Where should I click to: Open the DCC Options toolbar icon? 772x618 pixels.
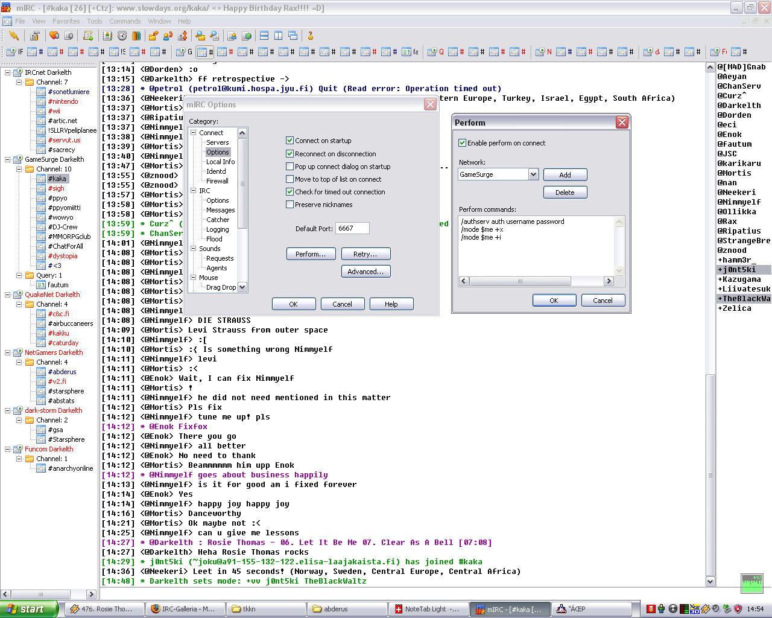(x=183, y=36)
